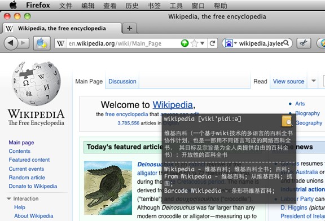Click the Random article link
This screenshot has height=221, width=325.
click(27, 178)
